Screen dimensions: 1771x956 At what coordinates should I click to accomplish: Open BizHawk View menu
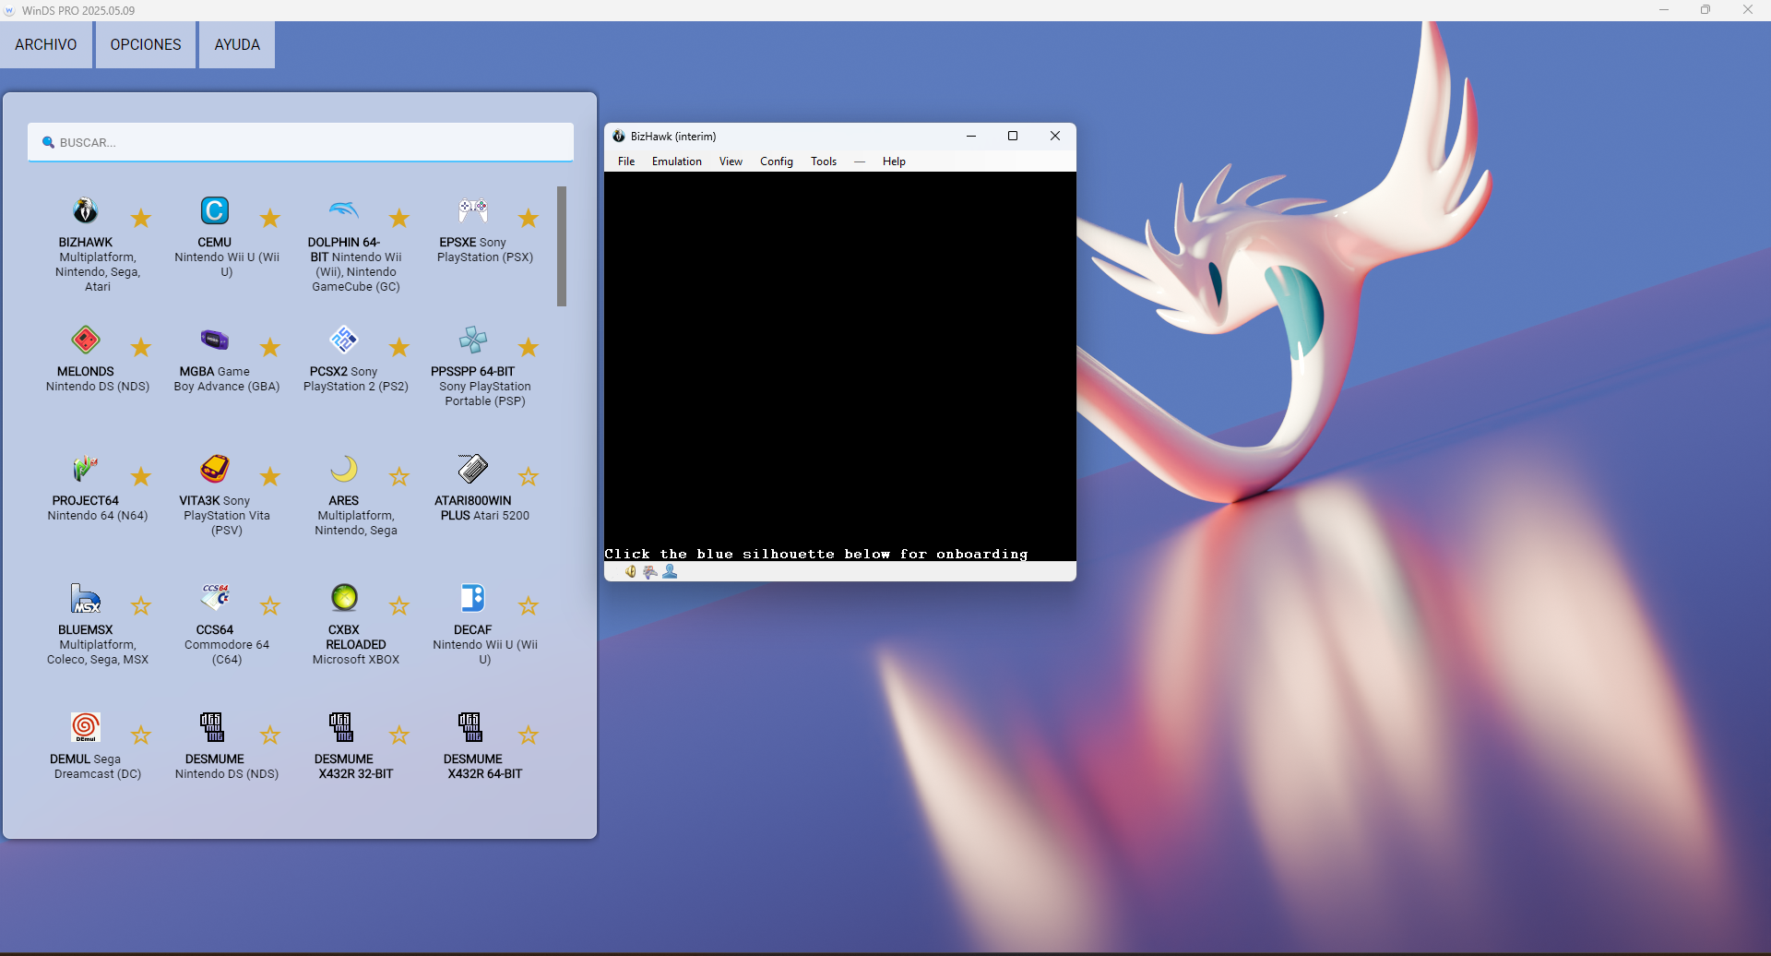(x=731, y=161)
